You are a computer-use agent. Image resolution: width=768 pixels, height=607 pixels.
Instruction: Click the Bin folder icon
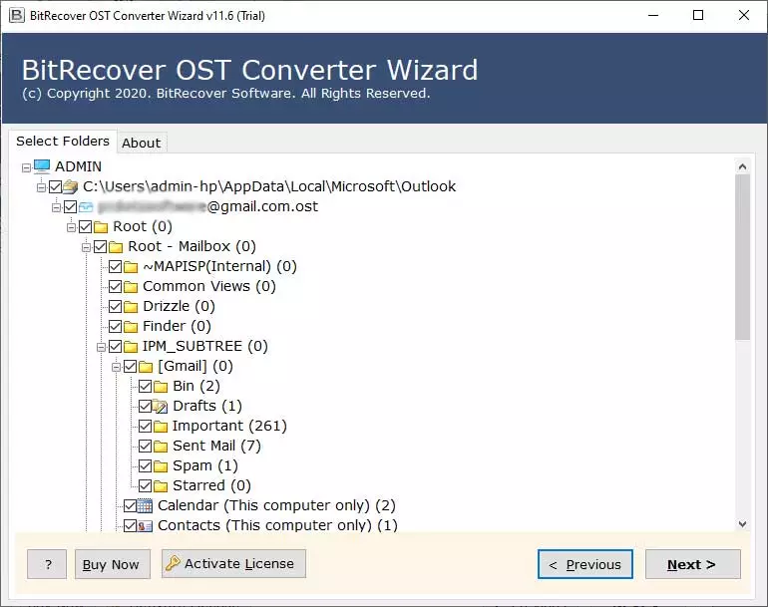(161, 387)
